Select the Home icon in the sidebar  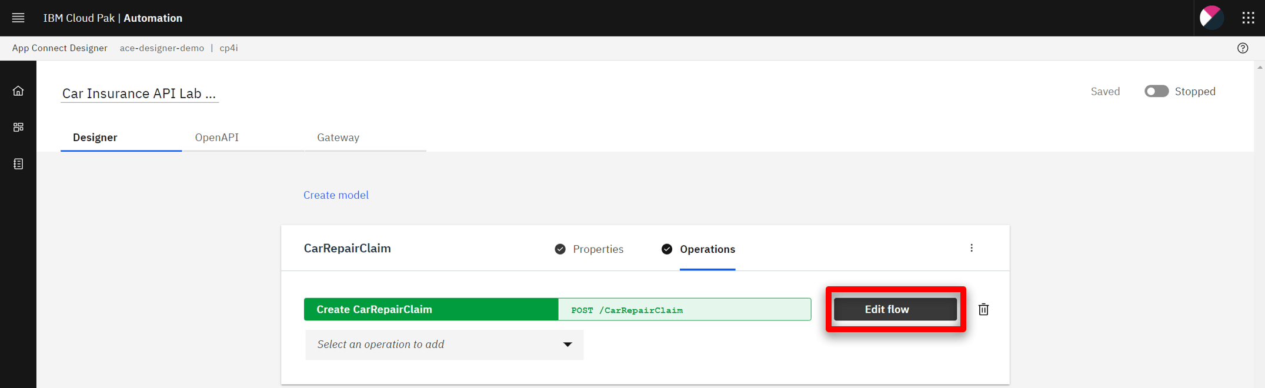coord(18,91)
